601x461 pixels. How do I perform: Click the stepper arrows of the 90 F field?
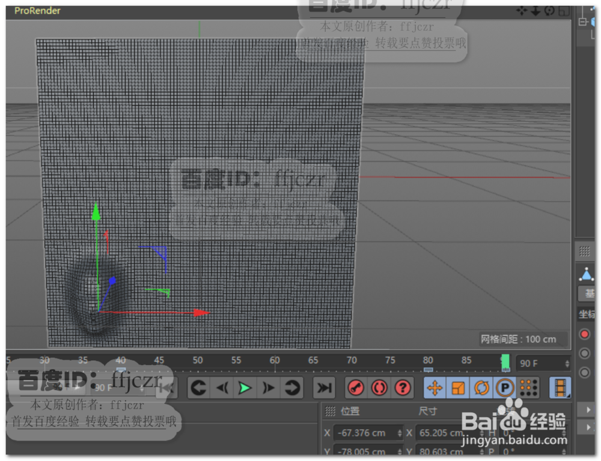(567, 363)
